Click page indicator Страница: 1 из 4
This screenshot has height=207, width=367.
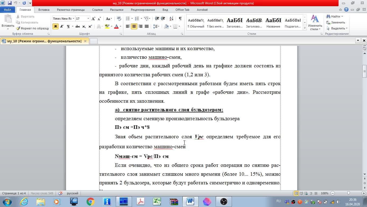click(14, 193)
